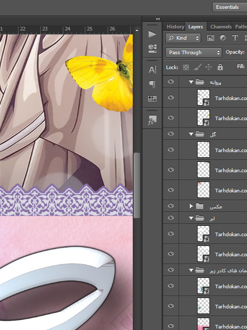Screen dimensions: 247x330
Task: Filter layers by adjustment layer icon
Action: coord(223,38)
